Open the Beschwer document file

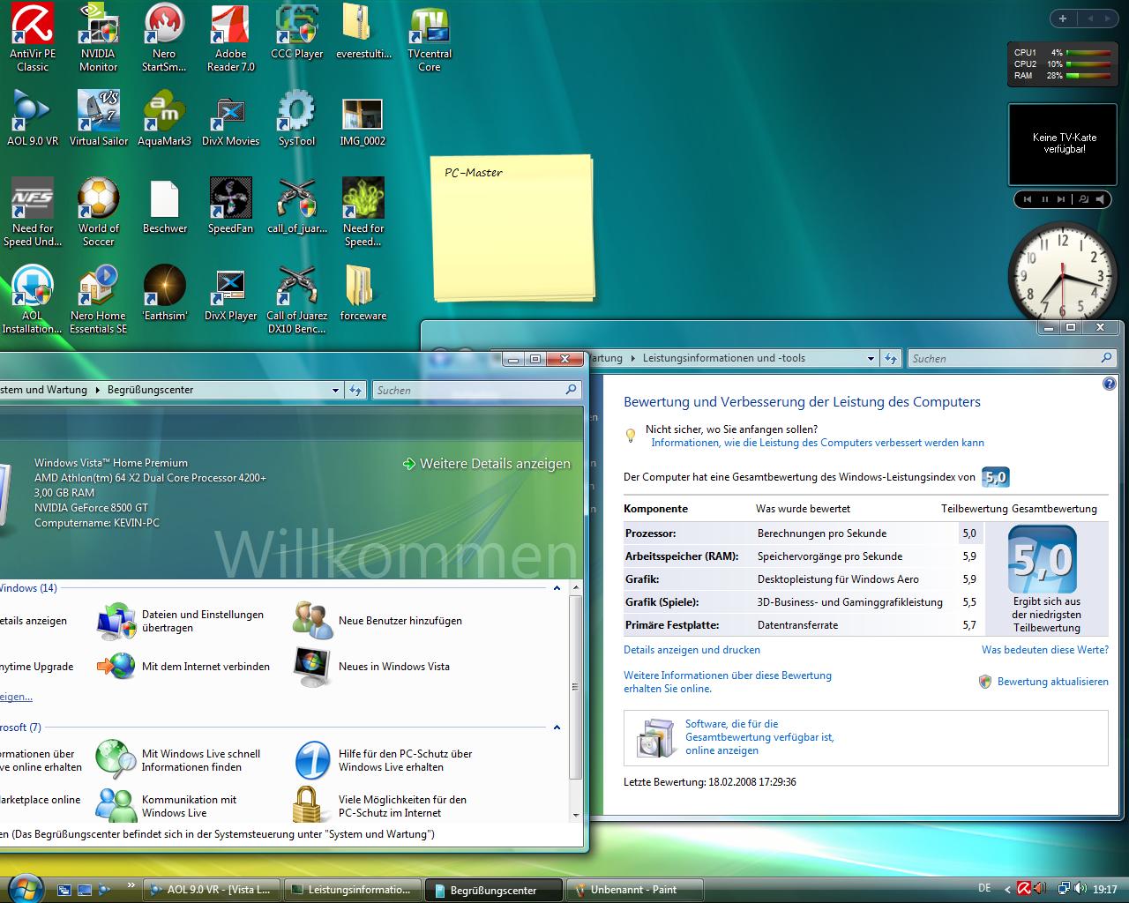click(x=164, y=205)
